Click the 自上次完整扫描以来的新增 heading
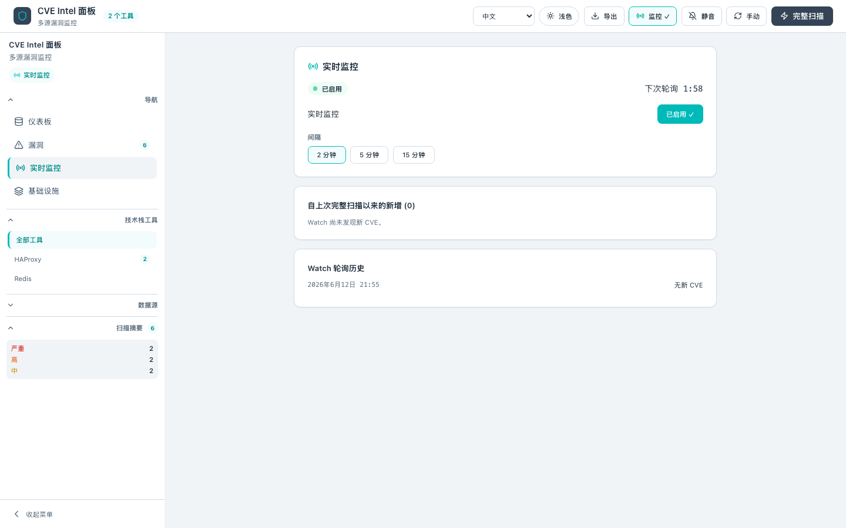Screen dimensions: 846x528 (361, 205)
